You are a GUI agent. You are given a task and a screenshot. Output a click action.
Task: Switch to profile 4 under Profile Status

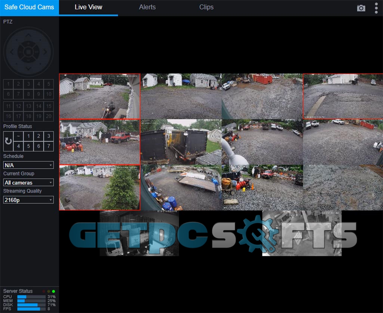(18, 146)
